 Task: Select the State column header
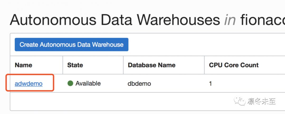click(75, 65)
